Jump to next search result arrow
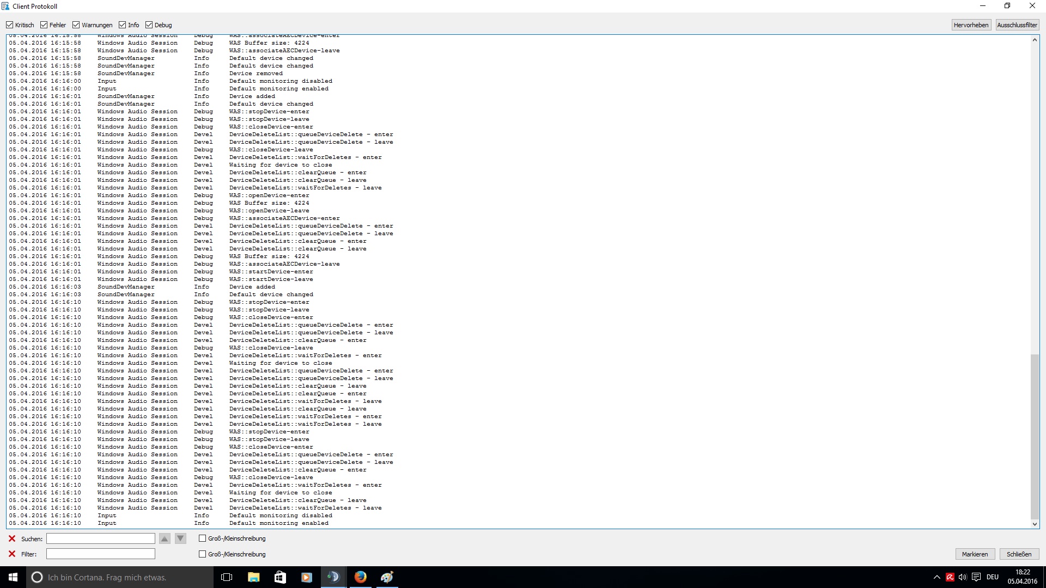The image size is (1046, 588). click(181, 538)
